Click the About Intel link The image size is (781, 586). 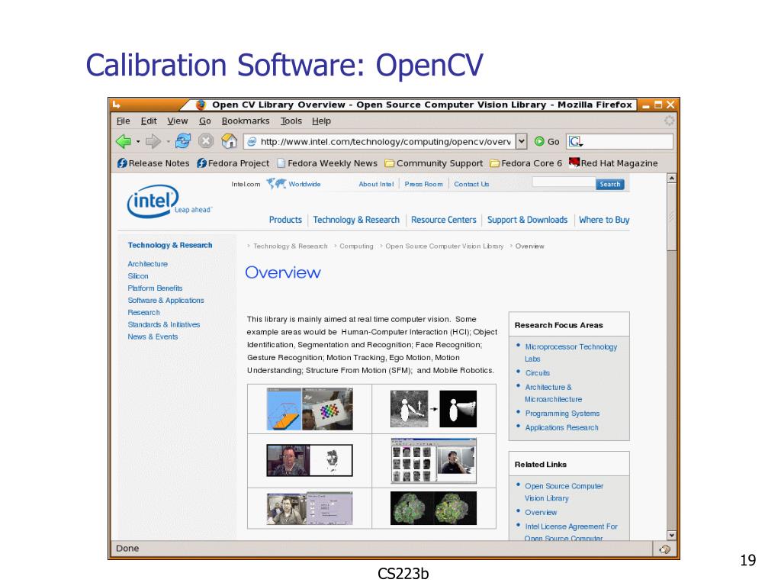pyautogui.click(x=376, y=184)
